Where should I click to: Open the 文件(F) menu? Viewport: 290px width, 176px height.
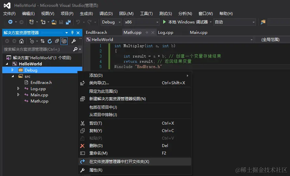tap(9, 14)
